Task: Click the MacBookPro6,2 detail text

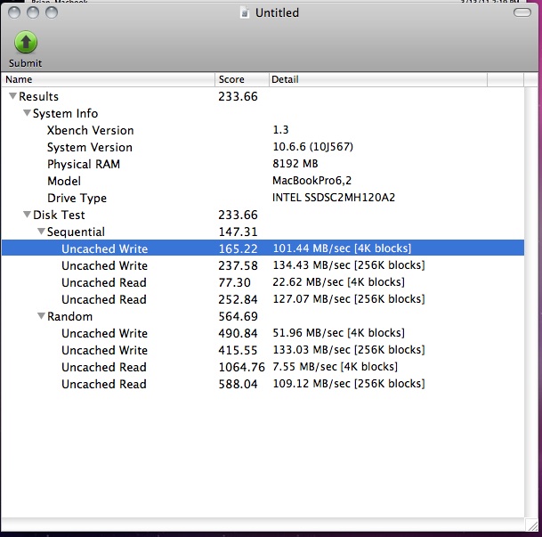Action: tap(311, 181)
